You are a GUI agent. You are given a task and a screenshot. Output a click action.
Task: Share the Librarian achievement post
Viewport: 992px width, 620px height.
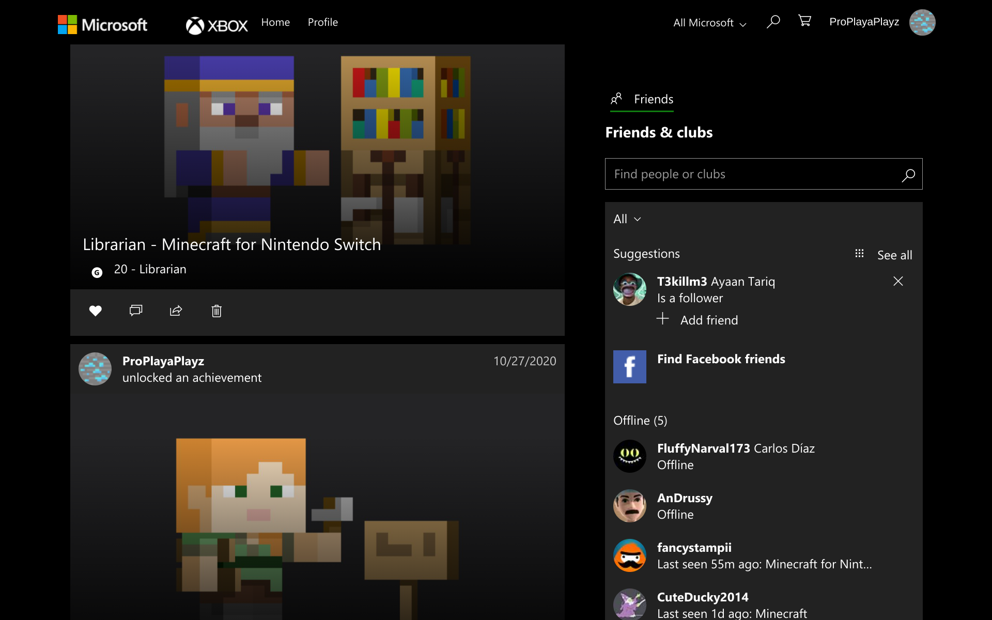coord(176,311)
